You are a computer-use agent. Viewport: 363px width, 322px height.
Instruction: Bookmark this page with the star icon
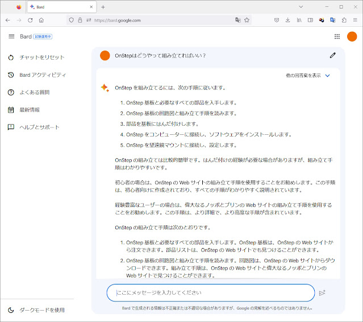pyautogui.click(x=247, y=20)
